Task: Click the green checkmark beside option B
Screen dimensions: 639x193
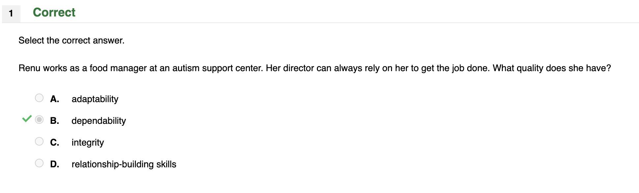Action: (x=27, y=119)
